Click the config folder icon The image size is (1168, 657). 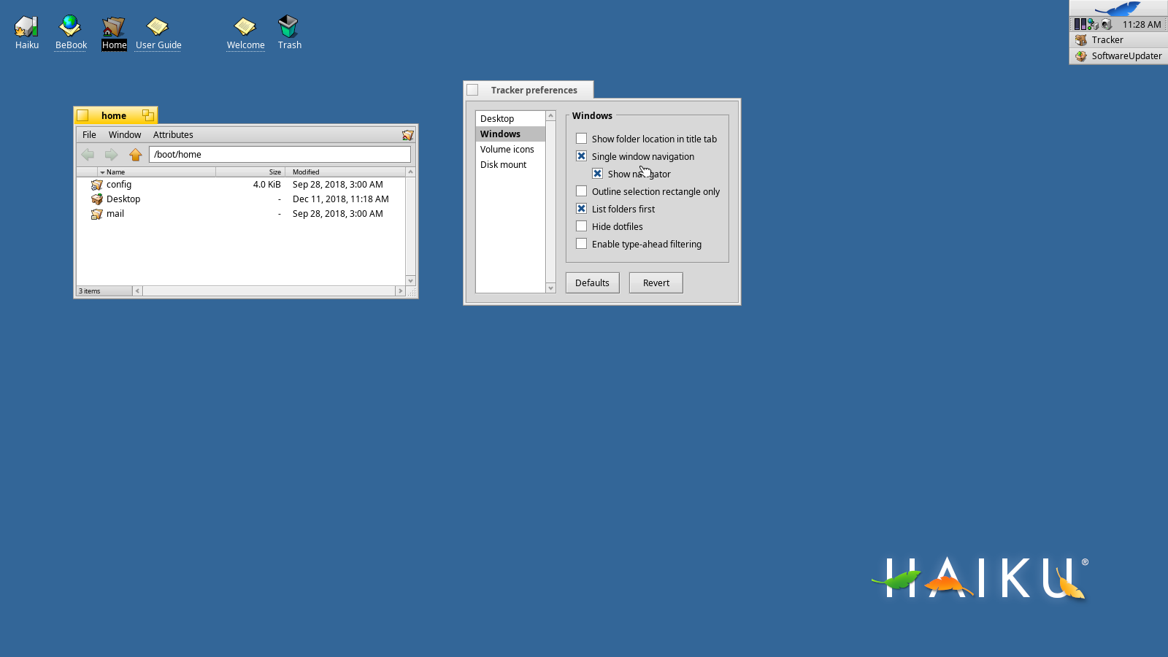coord(96,185)
